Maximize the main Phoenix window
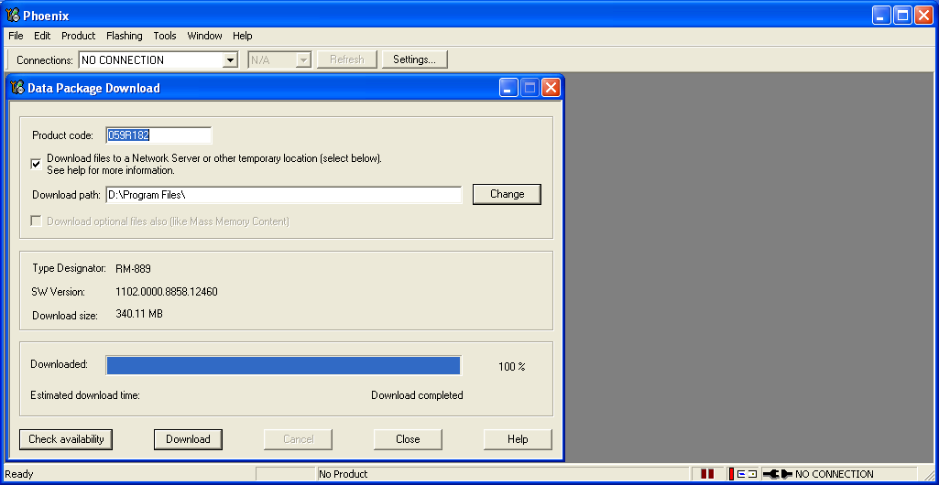The width and height of the screenshot is (939, 485). tap(902, 16)
